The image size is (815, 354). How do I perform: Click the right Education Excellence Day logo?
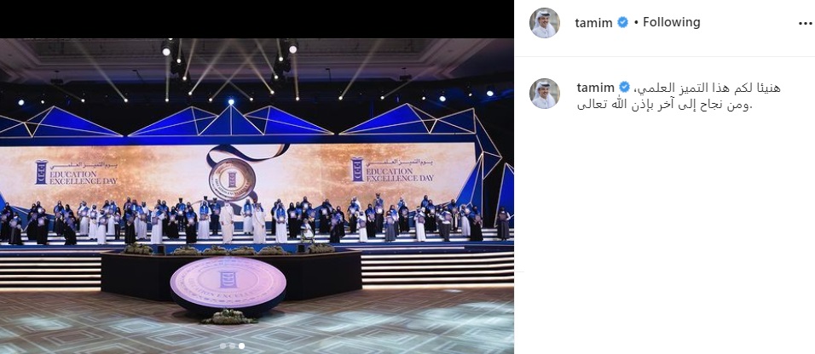click(x=392, y=169)
